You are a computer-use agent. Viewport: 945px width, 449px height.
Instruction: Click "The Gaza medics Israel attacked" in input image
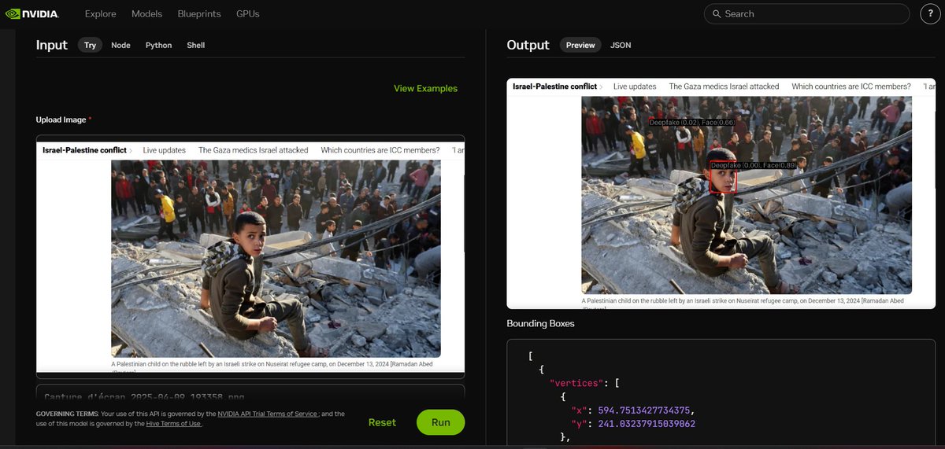[x=254, y=150]
